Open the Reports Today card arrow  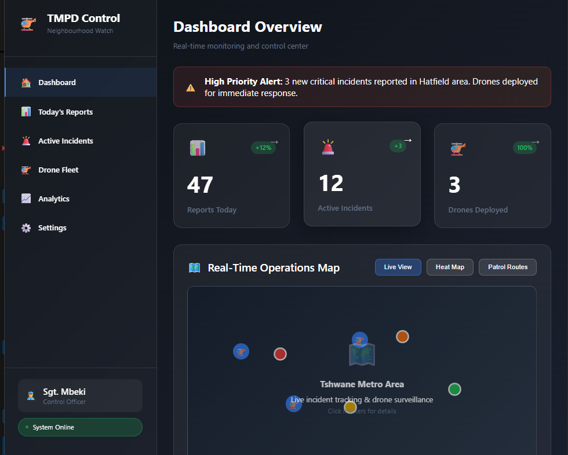coord(275,142)
